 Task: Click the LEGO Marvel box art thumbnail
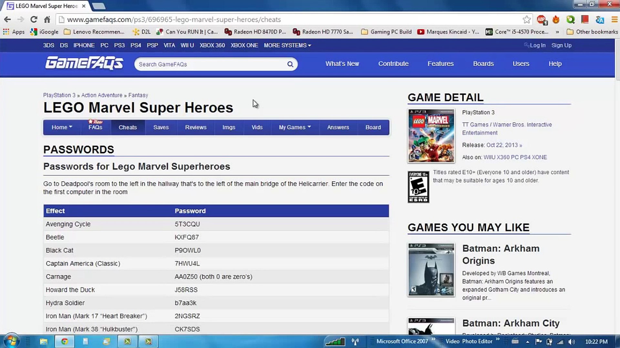tap(431, 136)
